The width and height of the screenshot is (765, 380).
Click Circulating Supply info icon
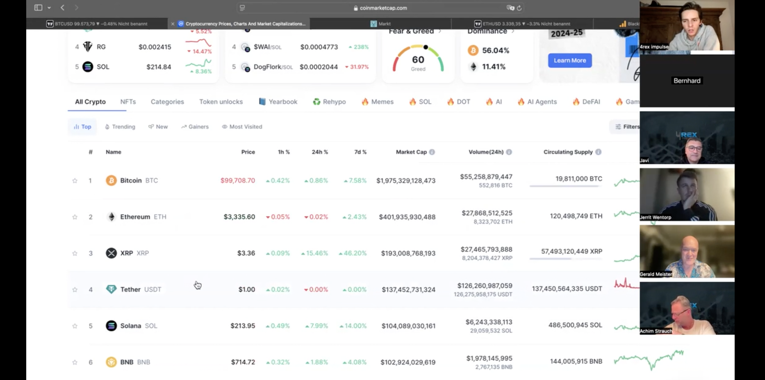(x=598, y=152)
